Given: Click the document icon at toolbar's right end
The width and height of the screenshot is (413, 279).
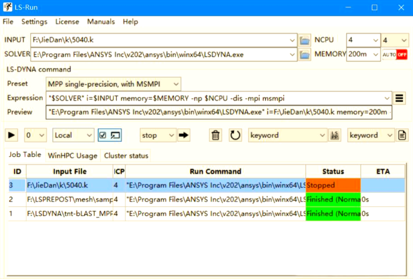Looking at the screenshot, I should 402,135.
